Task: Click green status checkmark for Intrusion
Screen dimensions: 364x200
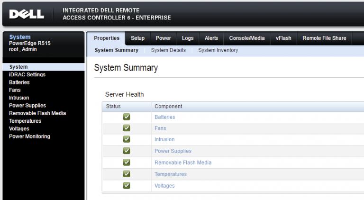Action: tap(127, 139)
